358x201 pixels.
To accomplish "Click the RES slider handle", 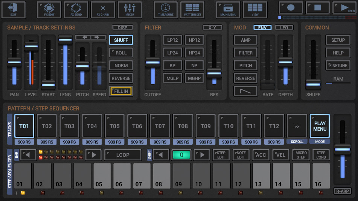I will coord(214,73).
